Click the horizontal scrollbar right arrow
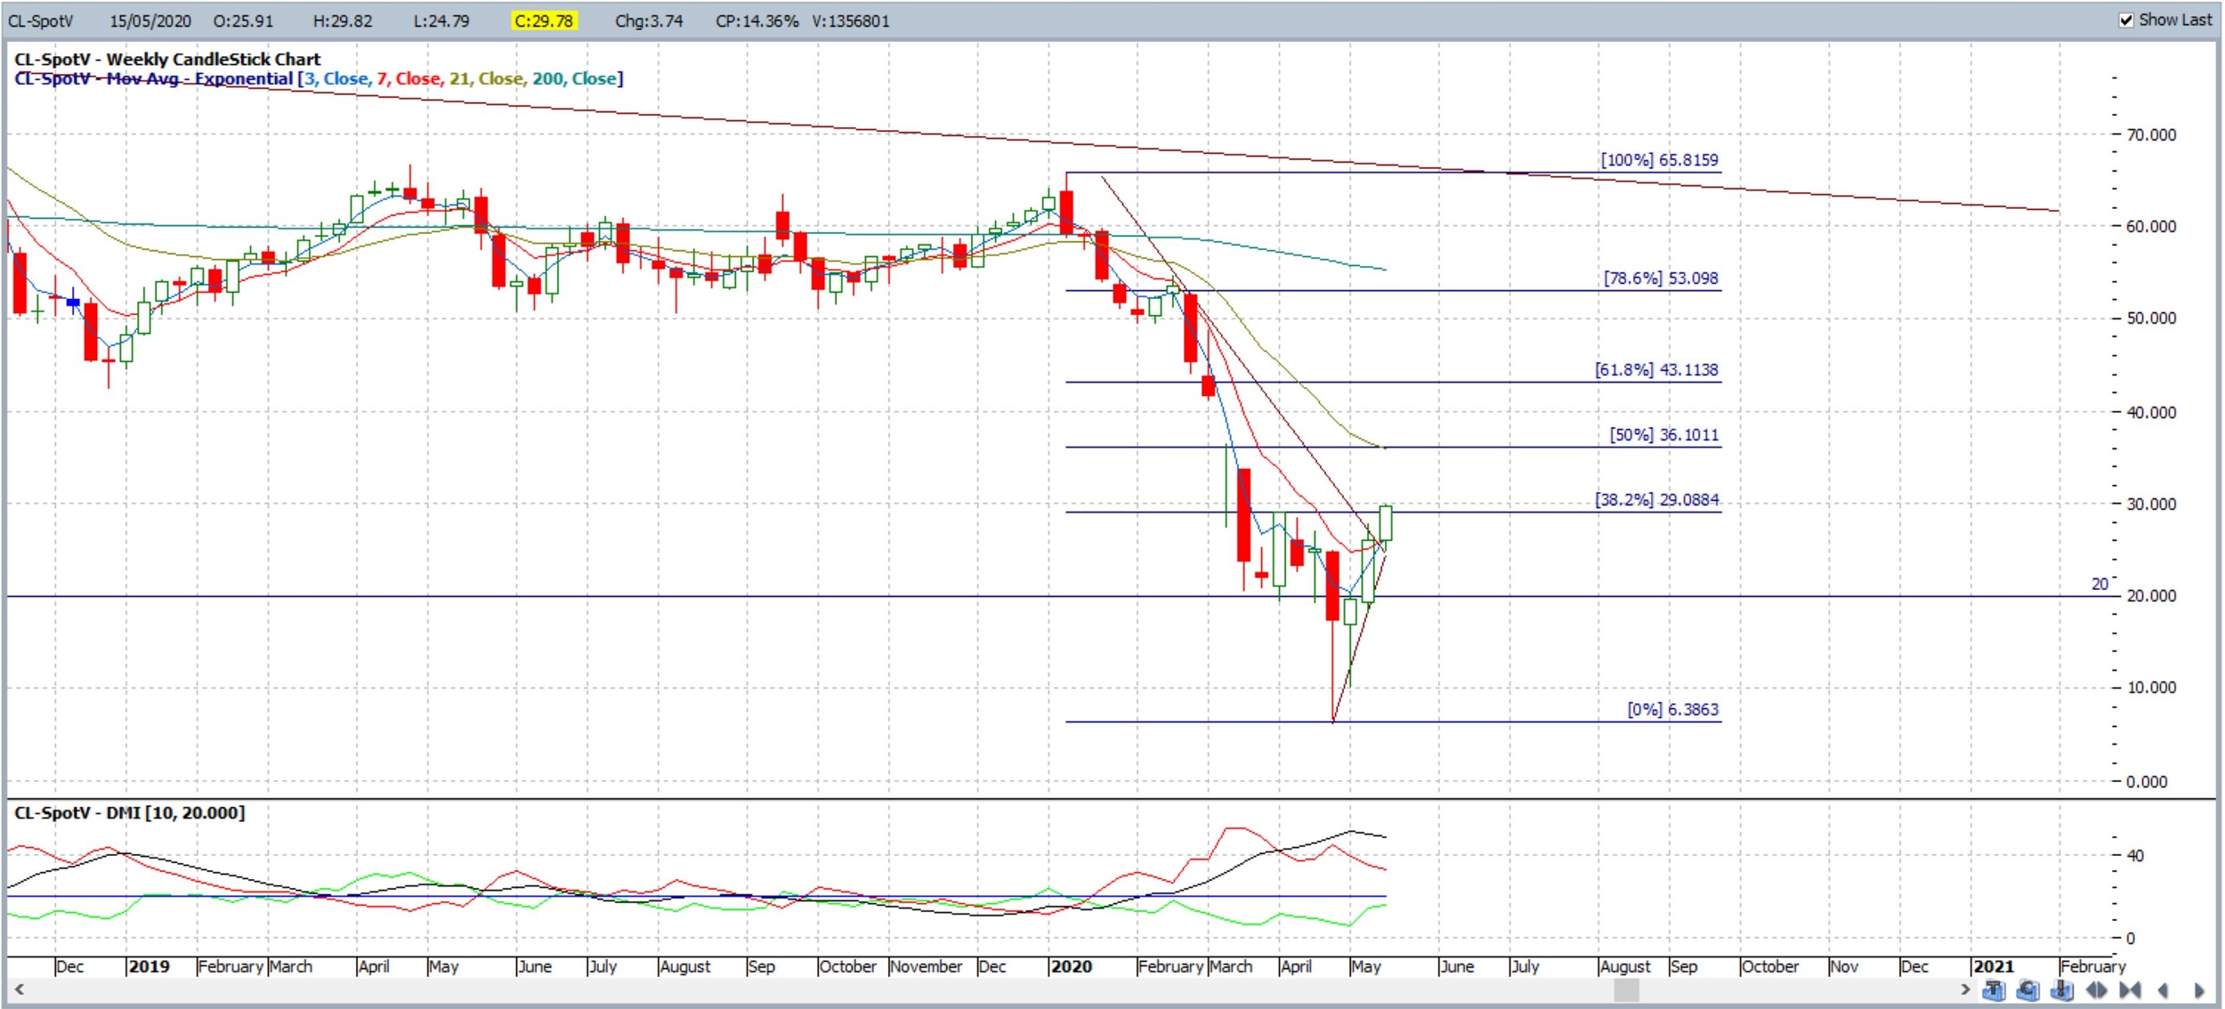2225x1009 pixels. click(x=1965, y=989)
